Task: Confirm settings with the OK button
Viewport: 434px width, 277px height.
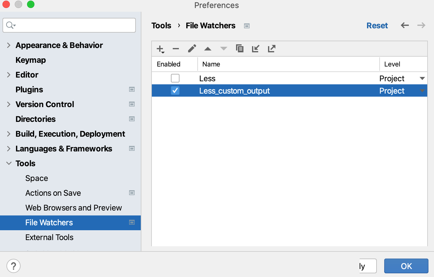Action: [x=406, y=266]
